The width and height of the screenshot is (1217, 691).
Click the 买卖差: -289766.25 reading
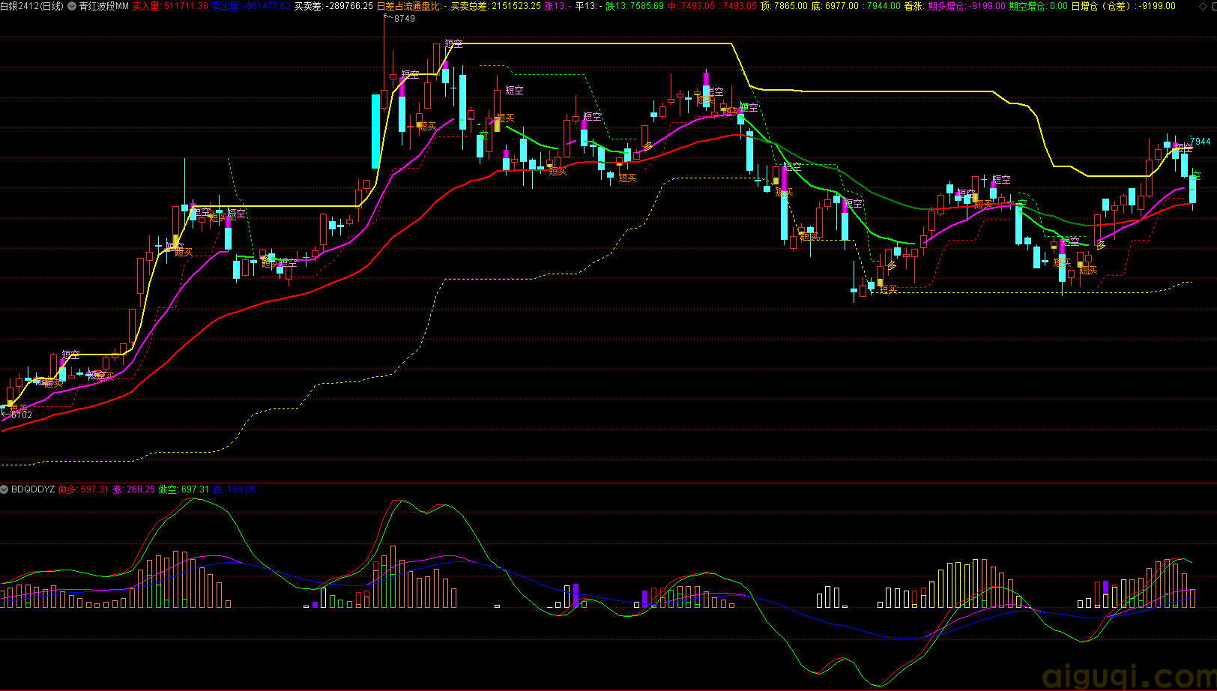point(333,6)
